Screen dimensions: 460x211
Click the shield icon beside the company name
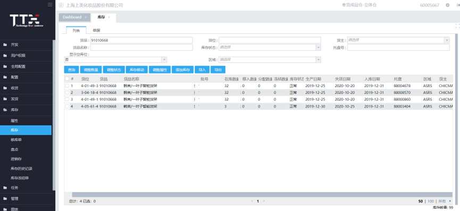click(x=61, y=5)
